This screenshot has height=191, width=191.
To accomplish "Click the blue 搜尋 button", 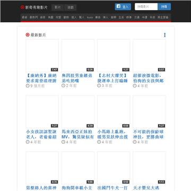I will click(x=164, y=7).
